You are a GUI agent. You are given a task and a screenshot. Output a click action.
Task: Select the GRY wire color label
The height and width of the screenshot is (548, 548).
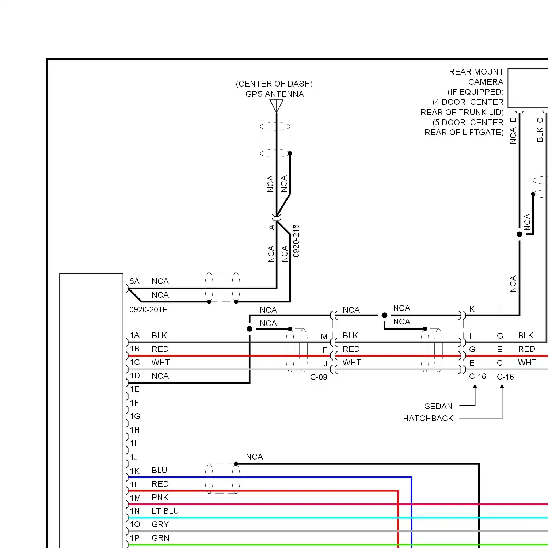(160, 524)
